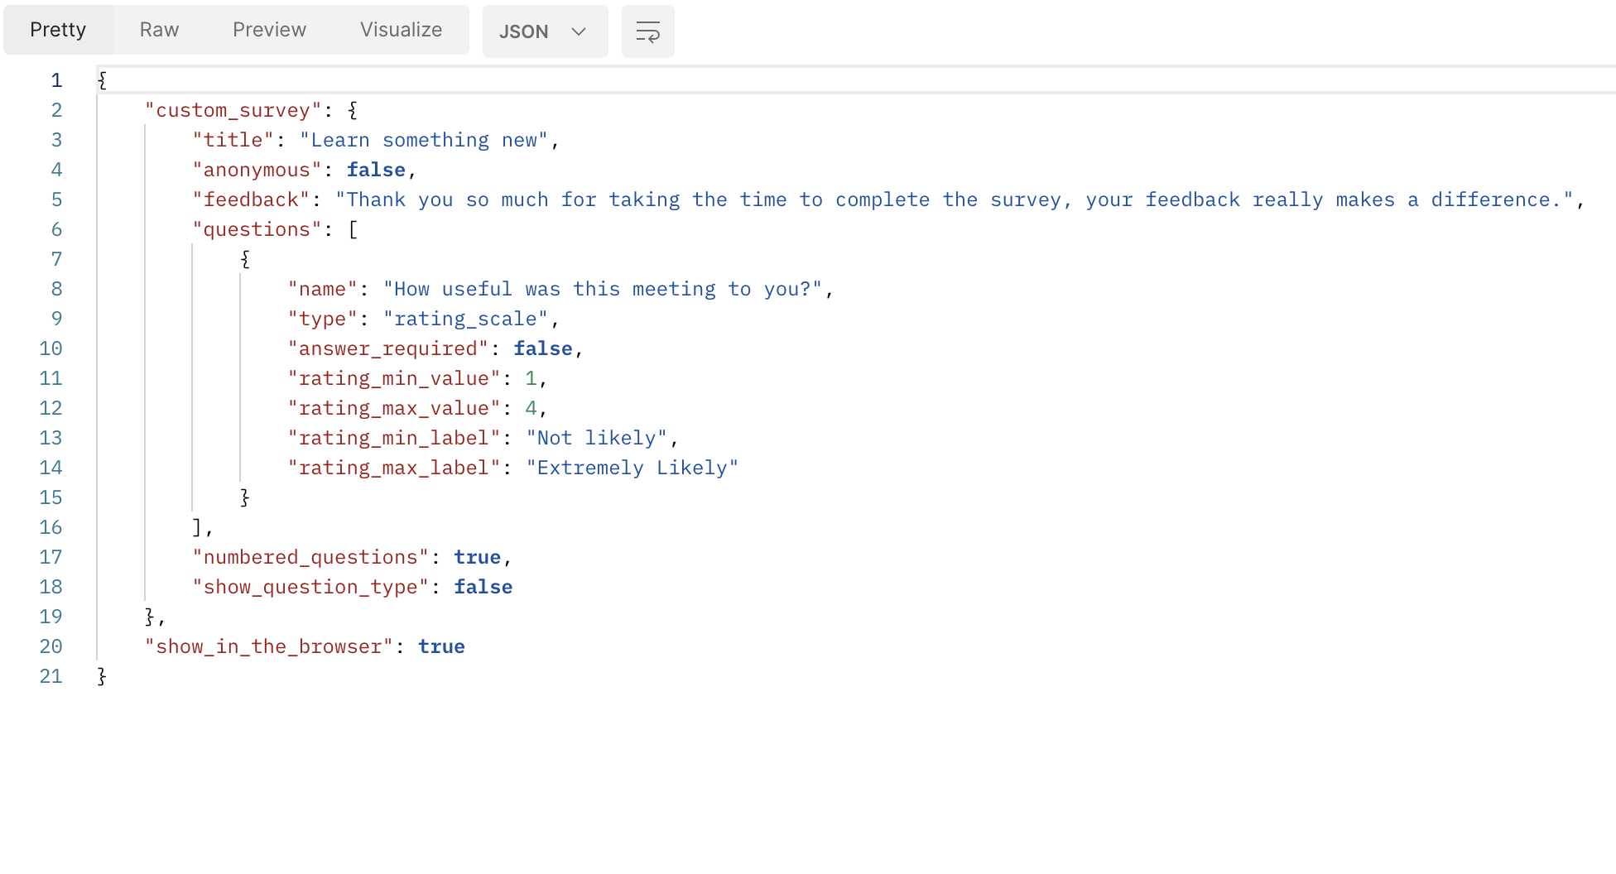Screen dimensions: 1616x874
Task: Click line number 1 in the gutter
Action: (56, 80)
